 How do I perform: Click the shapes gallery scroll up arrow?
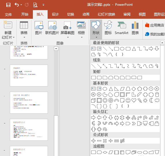pos(162,43)
